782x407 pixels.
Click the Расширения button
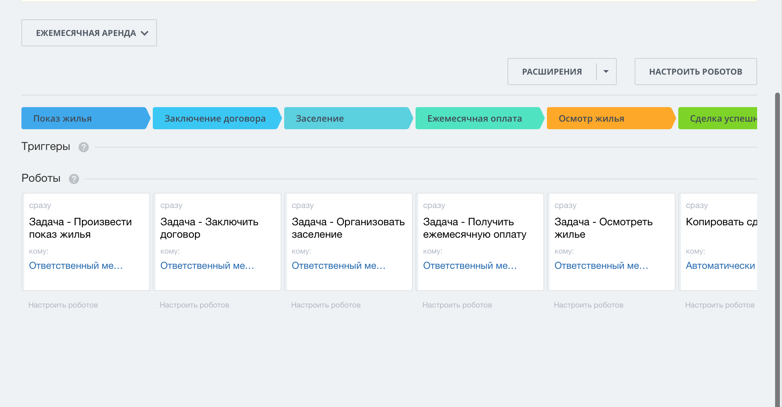(x=552, y=72)
